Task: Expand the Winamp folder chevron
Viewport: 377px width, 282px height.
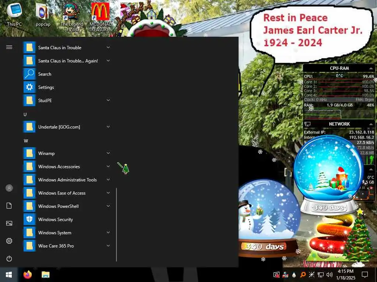Action: (x=108, y=153)
